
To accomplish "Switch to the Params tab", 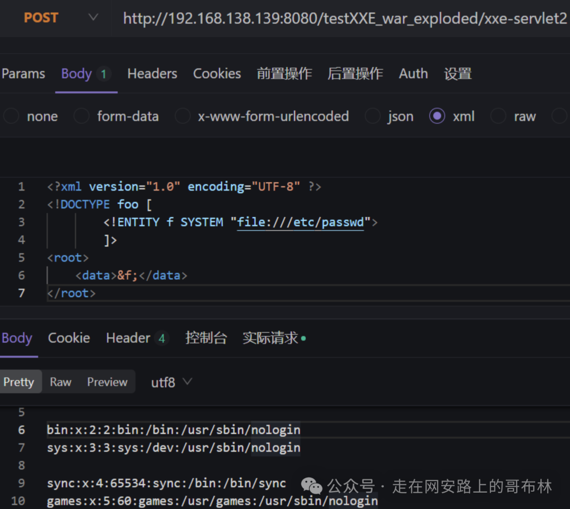I will (24, 74).
